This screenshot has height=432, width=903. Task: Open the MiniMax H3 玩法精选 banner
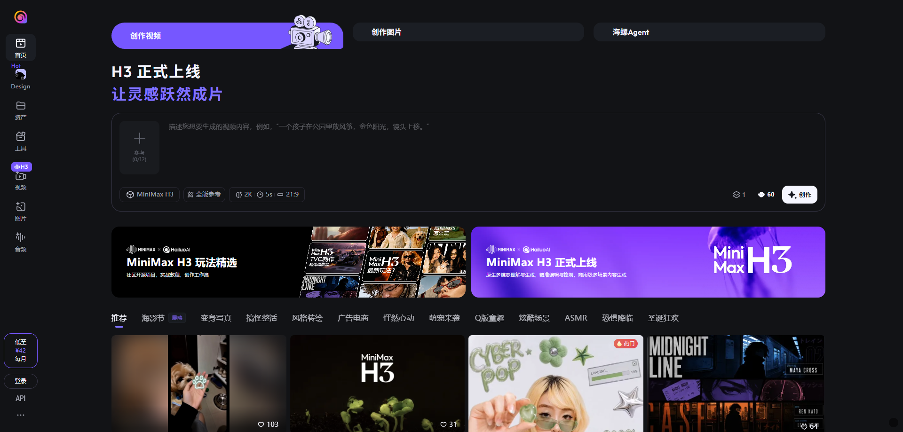288,262
